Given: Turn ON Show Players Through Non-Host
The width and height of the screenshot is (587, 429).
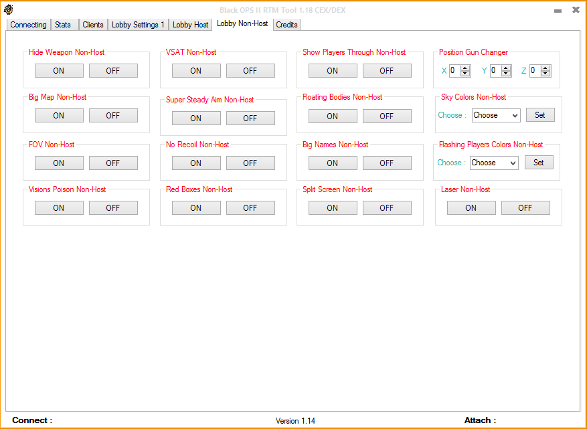Looking at the screenshot, I should pos(333,71).
